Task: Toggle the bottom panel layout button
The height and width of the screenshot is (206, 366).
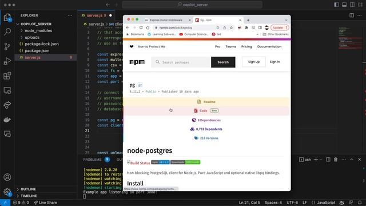Action: [344, 5]
